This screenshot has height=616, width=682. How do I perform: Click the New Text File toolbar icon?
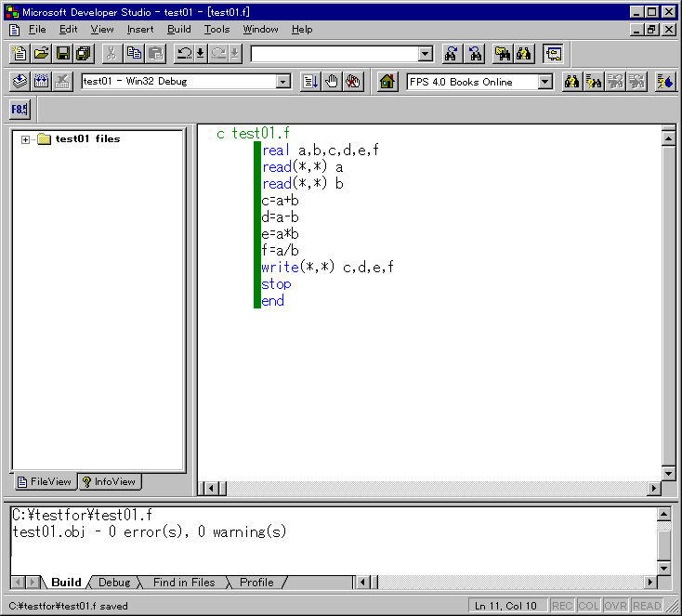click(20, 54)
